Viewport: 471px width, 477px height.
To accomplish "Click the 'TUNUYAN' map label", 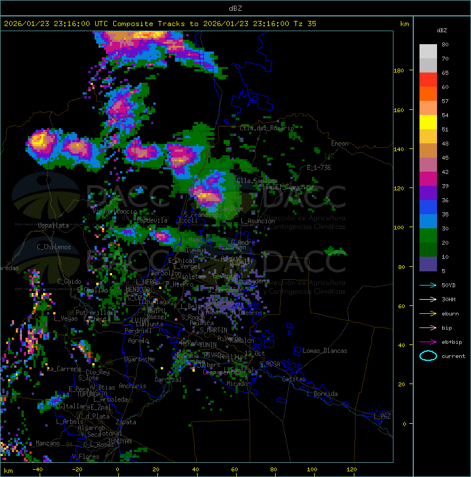I will [x=120, y=441].
